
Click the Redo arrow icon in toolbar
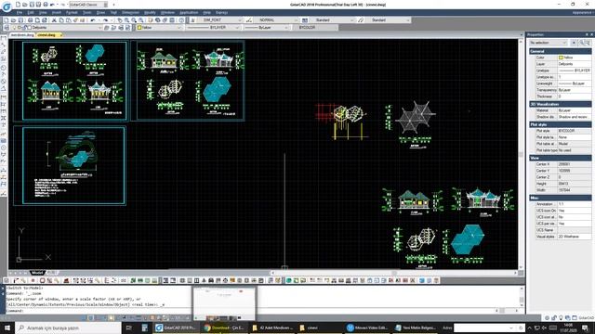(x=105, y=20)
